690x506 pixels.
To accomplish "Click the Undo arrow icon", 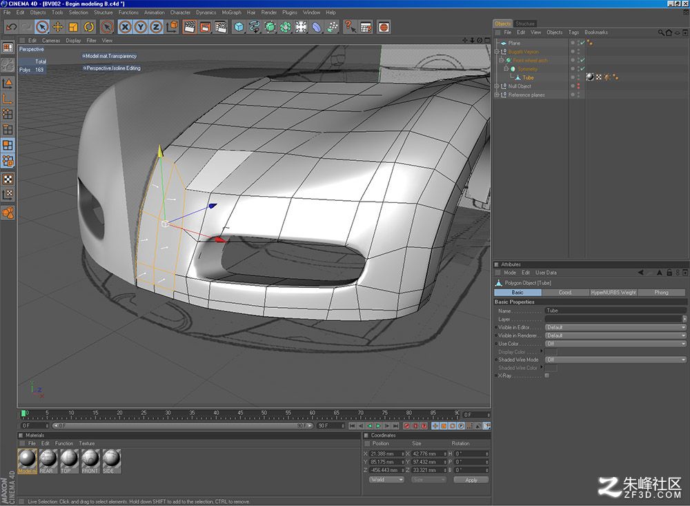I will (x=11, y=28).
